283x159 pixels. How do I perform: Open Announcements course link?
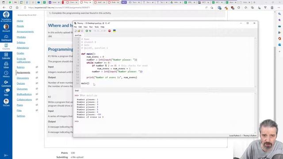[x=25, y=31]
